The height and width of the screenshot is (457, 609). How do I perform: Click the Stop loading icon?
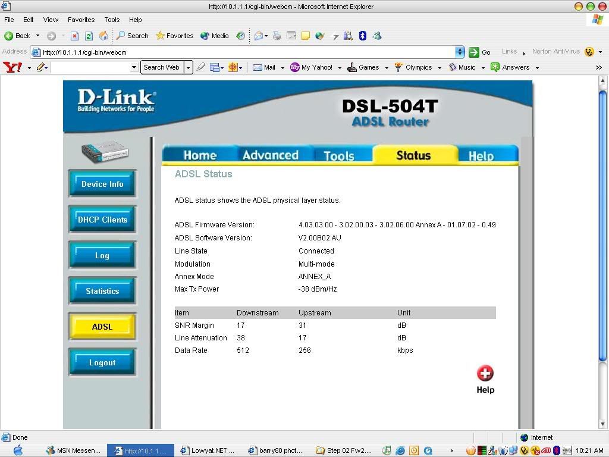click(x=74, y=36)
